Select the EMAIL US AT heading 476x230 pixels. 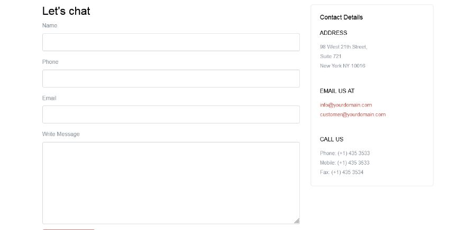coord(337,91)
